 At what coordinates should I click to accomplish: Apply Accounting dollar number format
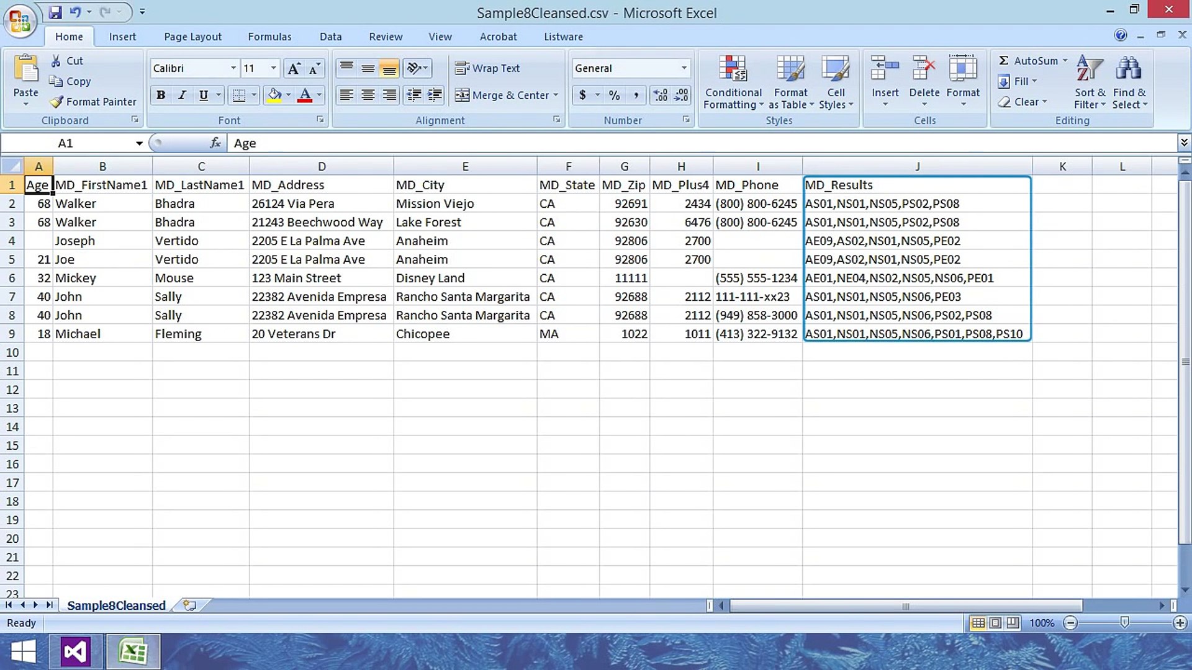tap(582, 95)
